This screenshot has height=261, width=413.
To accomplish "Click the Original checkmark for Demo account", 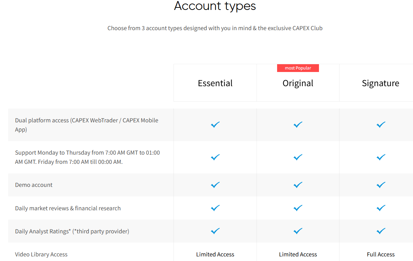I will pos(298,185).
